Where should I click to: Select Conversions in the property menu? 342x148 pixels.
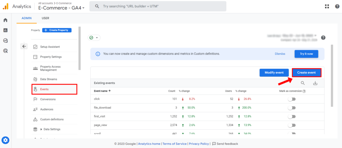[x=48, y=99]
